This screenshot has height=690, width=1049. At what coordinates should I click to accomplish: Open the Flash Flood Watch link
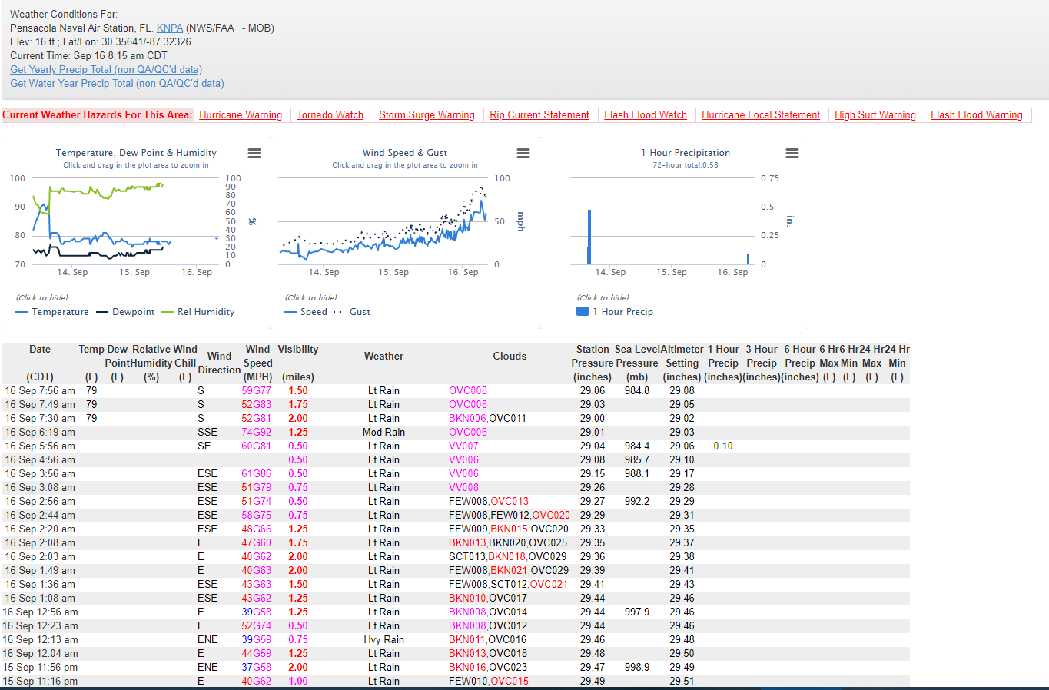coord(646,114)
